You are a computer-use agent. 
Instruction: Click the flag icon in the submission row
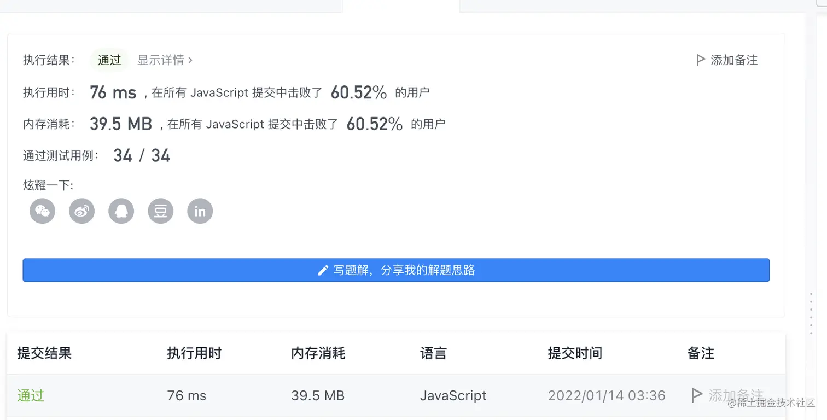696,395
